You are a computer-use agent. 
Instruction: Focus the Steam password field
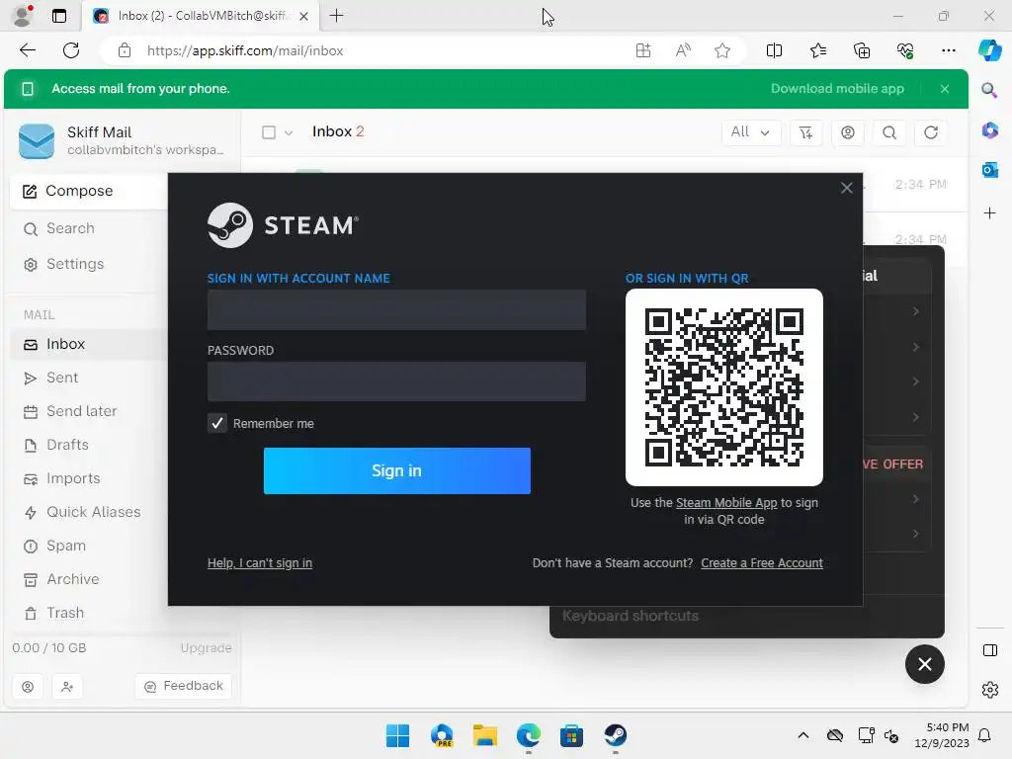click(x=396, y=381)
